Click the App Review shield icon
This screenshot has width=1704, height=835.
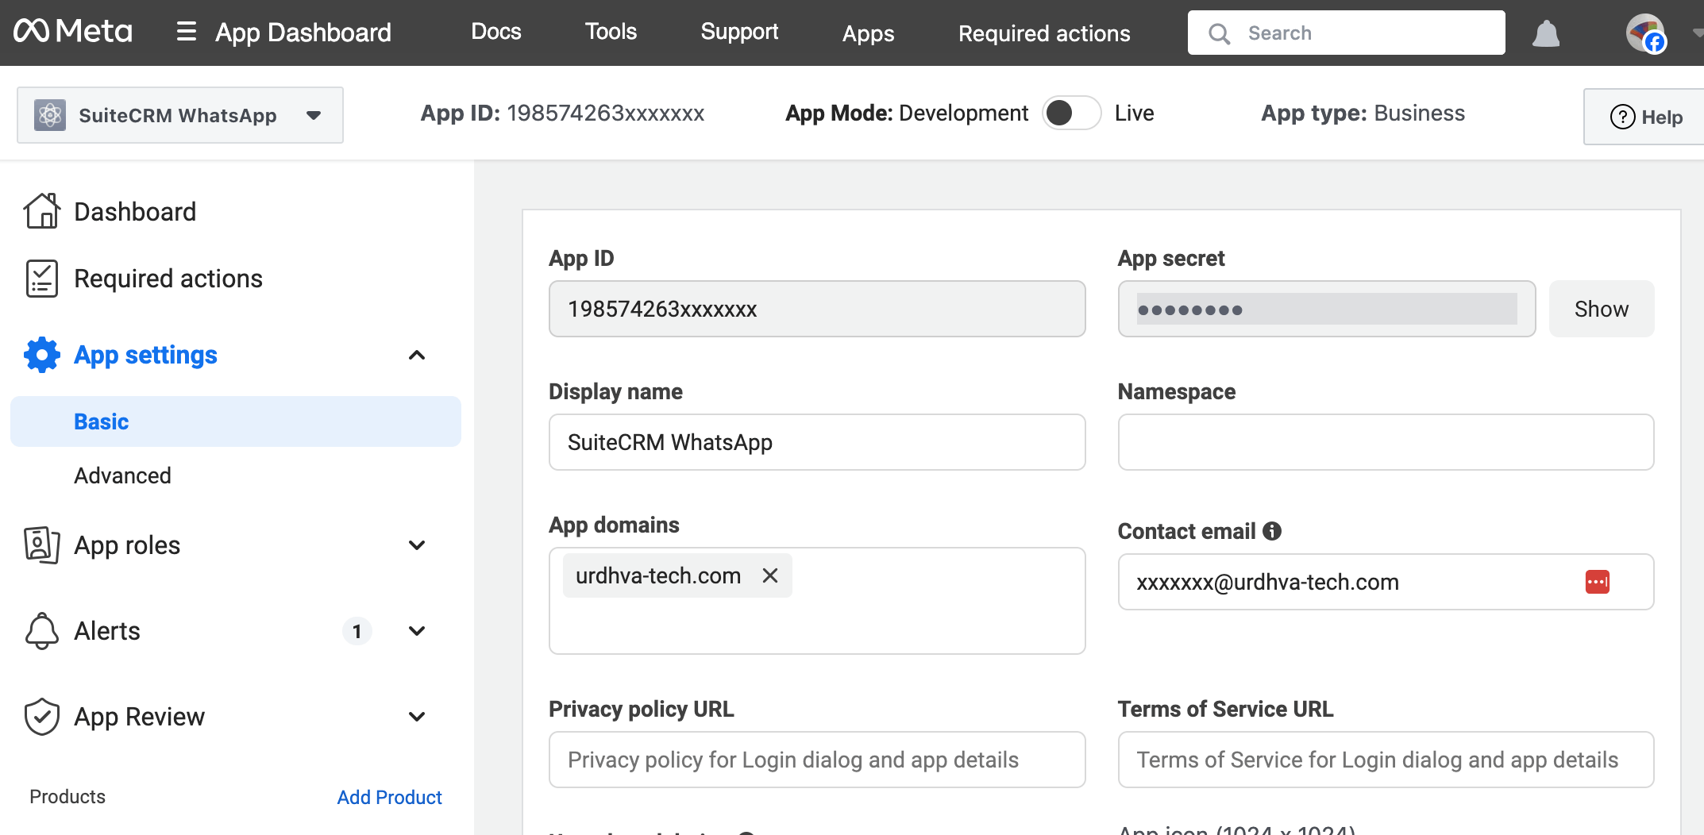tap(42, 716)
